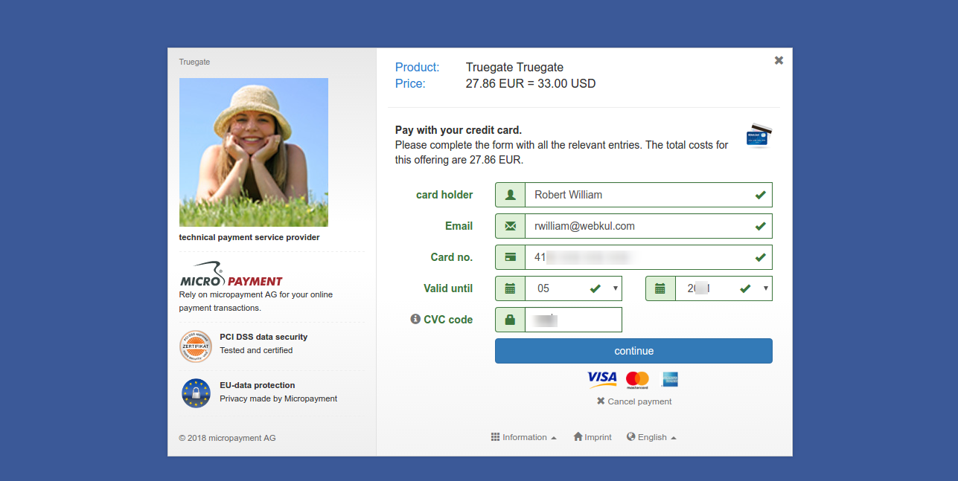Screen dimensions: 958x481
Task: Open the English language menu
Action: click(x=651, y=437)
